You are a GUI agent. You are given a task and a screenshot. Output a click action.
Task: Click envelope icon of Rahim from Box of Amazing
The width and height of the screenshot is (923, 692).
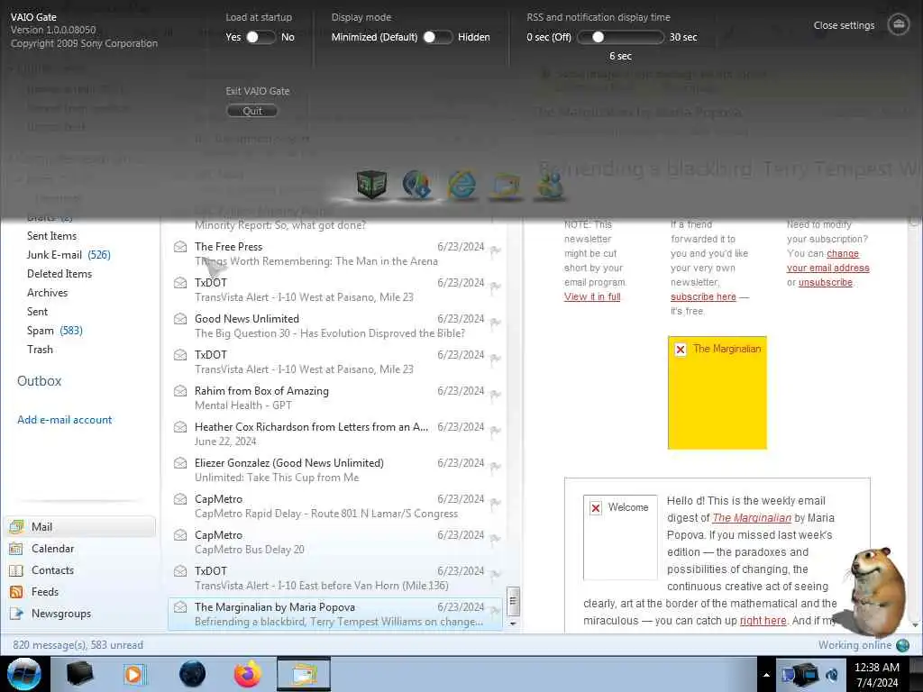tap(180, 391)
